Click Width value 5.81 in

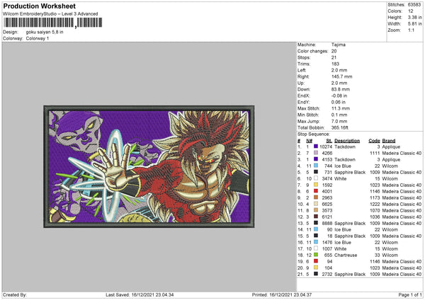(x=414, y=24)
